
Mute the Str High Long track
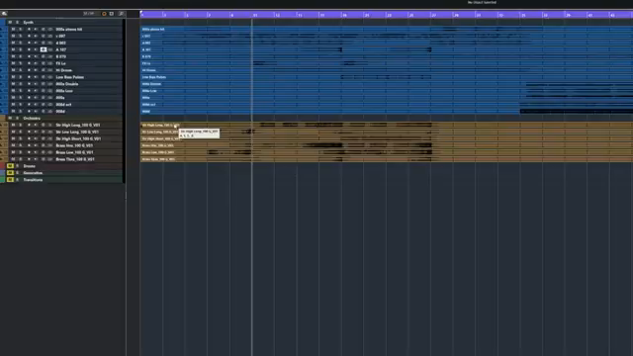tap(13, 126)
